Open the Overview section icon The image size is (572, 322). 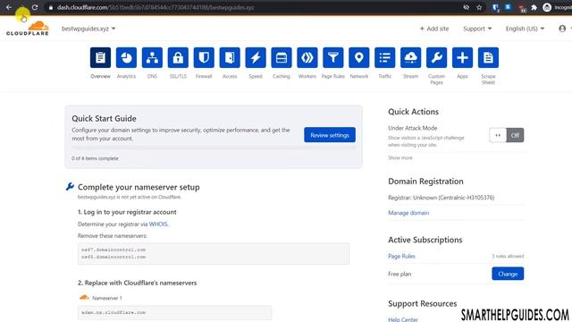(100, 57)
